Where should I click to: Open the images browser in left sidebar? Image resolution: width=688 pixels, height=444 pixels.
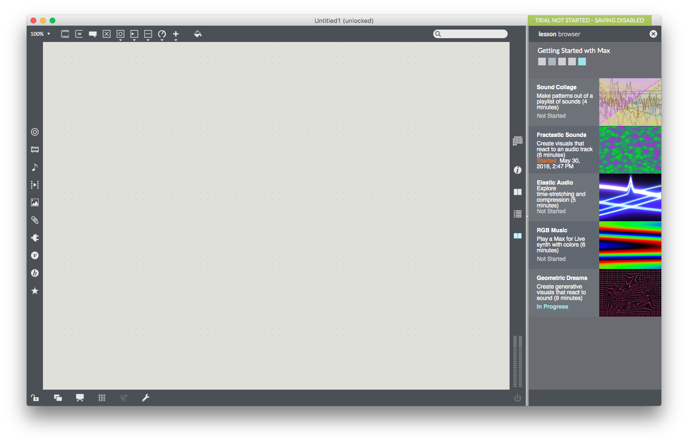35,203
